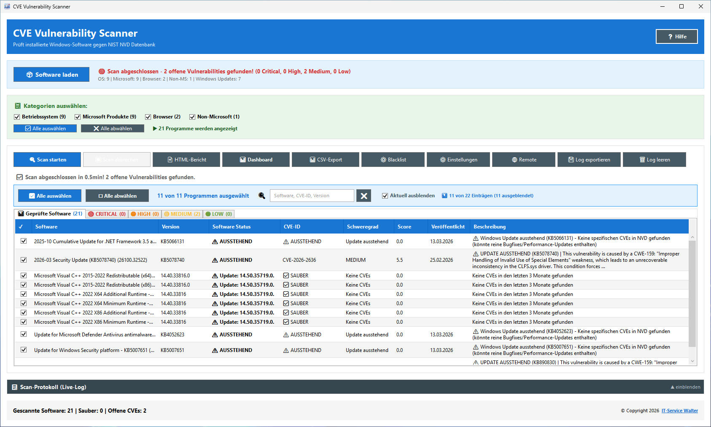This screenshot has height=427, width=711.
Task: Open the Hilfe help button
Action: click(676, 37)
